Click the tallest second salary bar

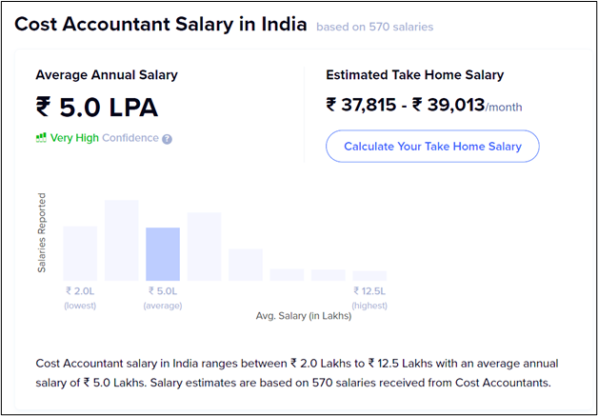click(x=122, y=240)
